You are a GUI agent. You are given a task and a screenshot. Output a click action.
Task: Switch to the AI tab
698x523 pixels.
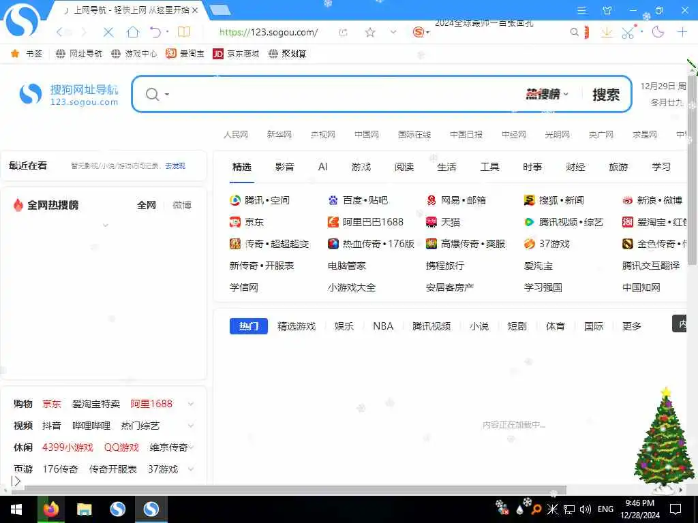pos(322,167)
